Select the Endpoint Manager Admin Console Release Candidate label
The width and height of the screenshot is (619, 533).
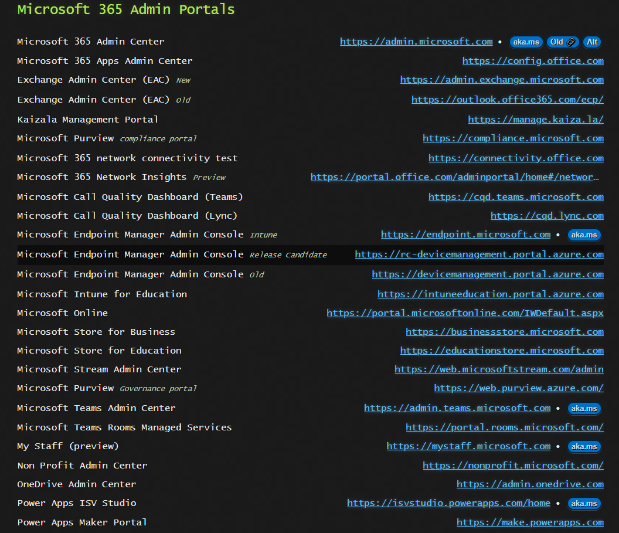pos(172,254)
